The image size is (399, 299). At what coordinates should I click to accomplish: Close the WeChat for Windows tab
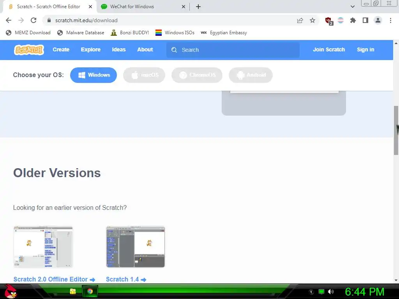coord(184,7)
